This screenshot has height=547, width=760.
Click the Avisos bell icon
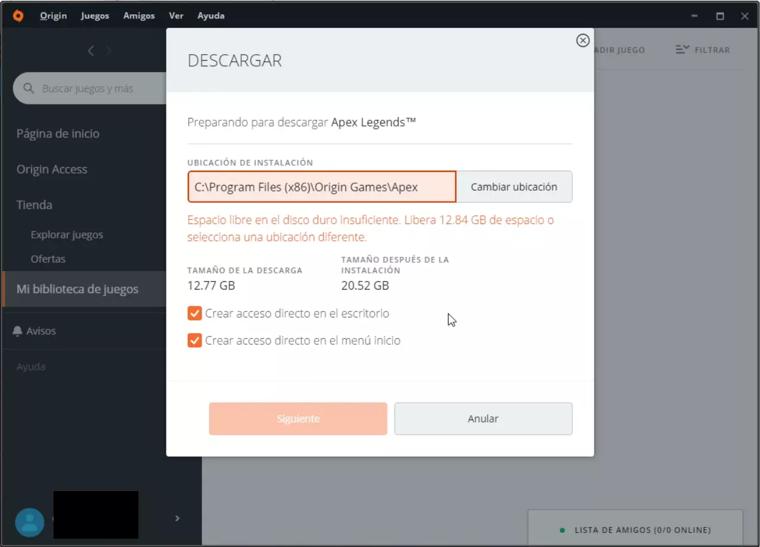tap(17, 331)
